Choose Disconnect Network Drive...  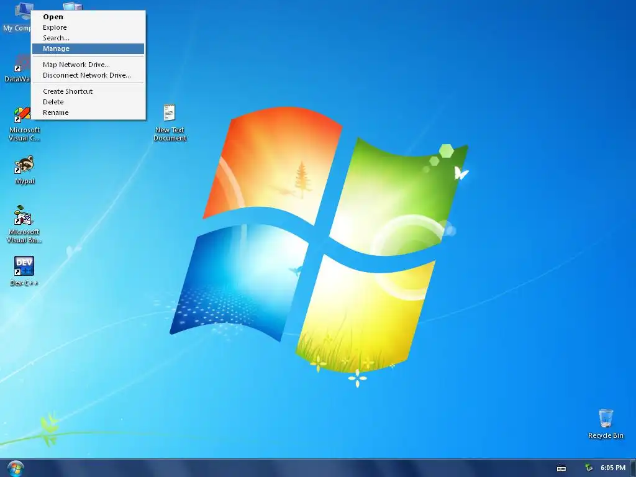click(88, 75)
